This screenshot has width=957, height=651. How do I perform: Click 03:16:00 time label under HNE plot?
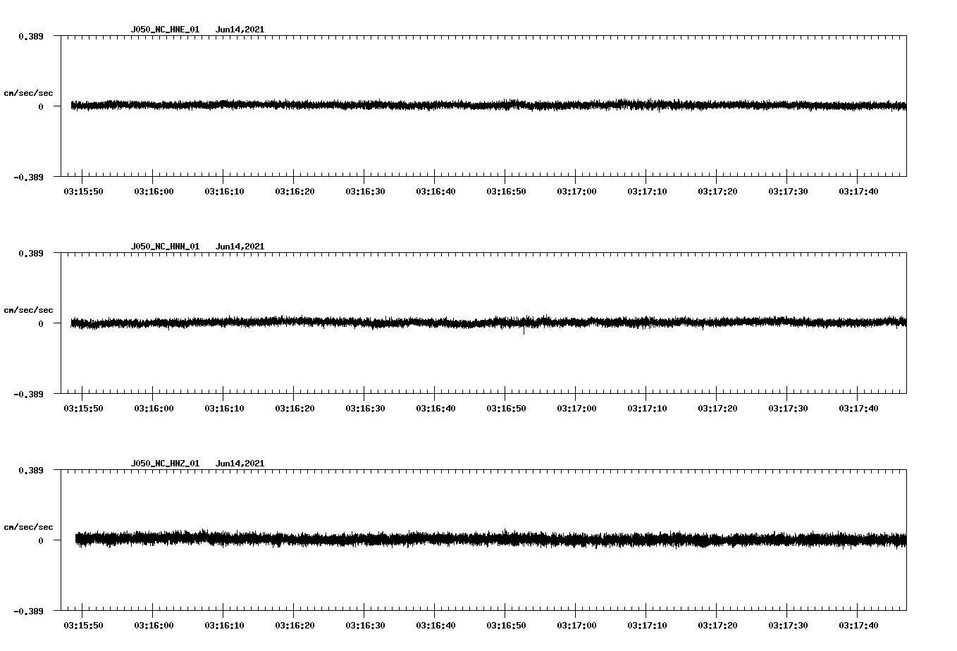tap(154, 191)
